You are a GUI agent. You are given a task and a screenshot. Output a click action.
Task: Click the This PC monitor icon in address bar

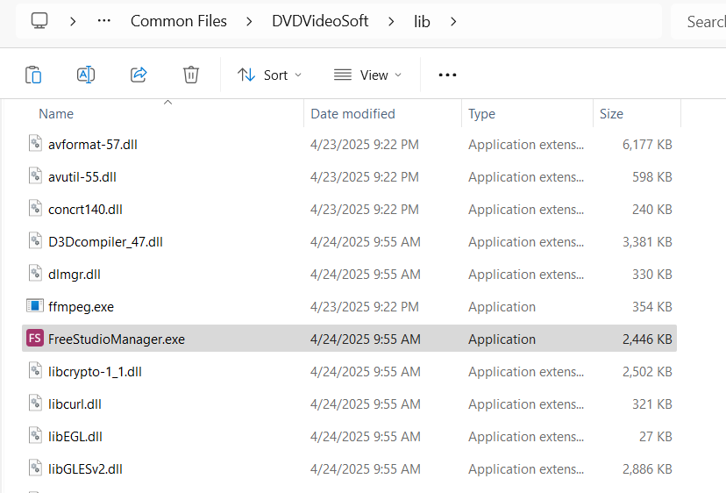click(x=39, y=21)
